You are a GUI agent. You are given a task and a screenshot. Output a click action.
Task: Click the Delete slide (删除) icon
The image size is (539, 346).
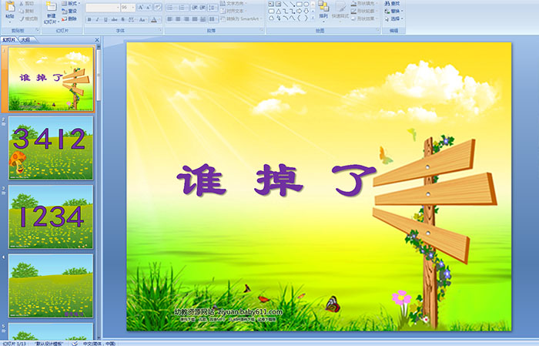click(x=69, y=18)
